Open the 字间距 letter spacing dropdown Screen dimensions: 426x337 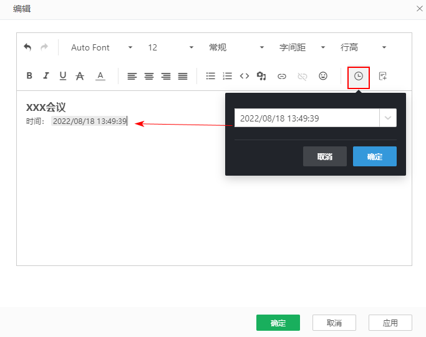(302, 47)
